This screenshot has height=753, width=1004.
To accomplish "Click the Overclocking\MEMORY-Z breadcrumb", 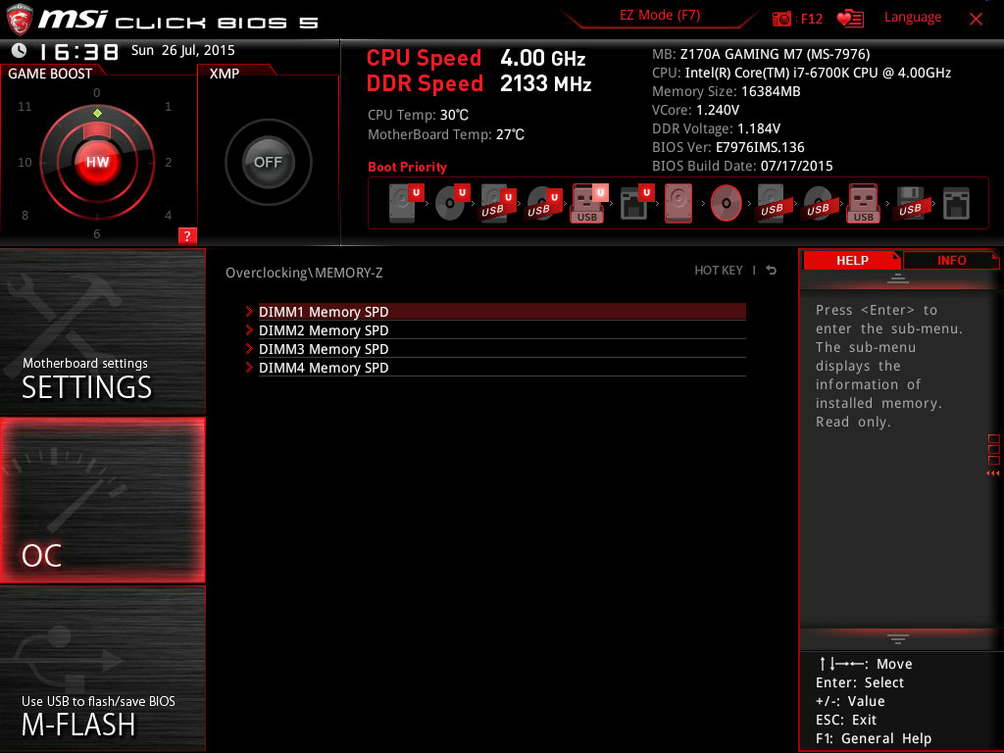I will tap(304, 273).
